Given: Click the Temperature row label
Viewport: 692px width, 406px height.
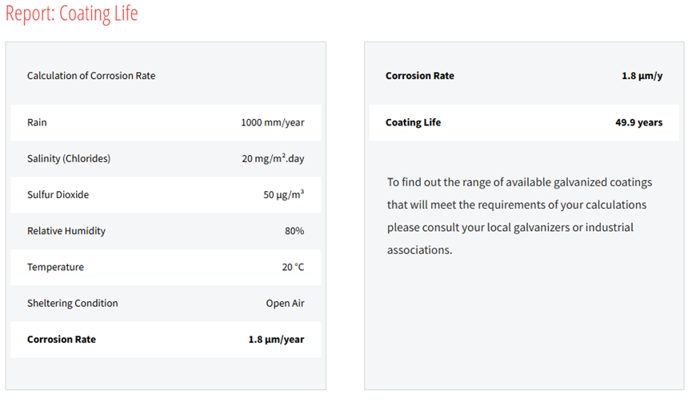Looking at the screenshot, I should (54, 267).
